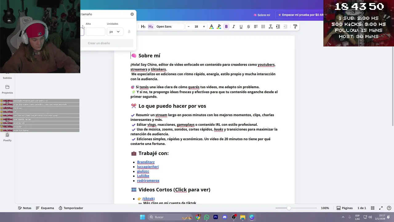Open Google Chrome from the taskbar
This screenshot has width=394, height=222.
click(198, 217)
